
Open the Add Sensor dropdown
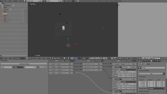(70, 61)
